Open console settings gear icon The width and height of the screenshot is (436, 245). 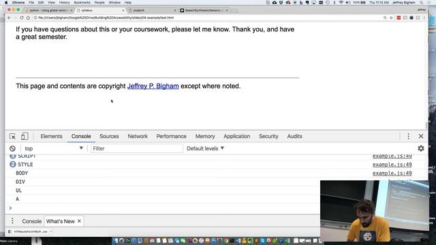pyautogui.click(x=421, y=148)
